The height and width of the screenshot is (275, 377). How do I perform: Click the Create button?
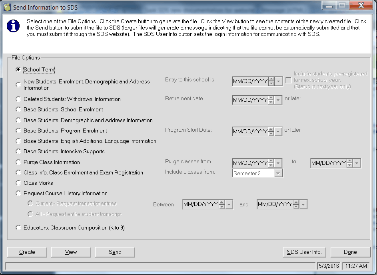pos(27,252)
